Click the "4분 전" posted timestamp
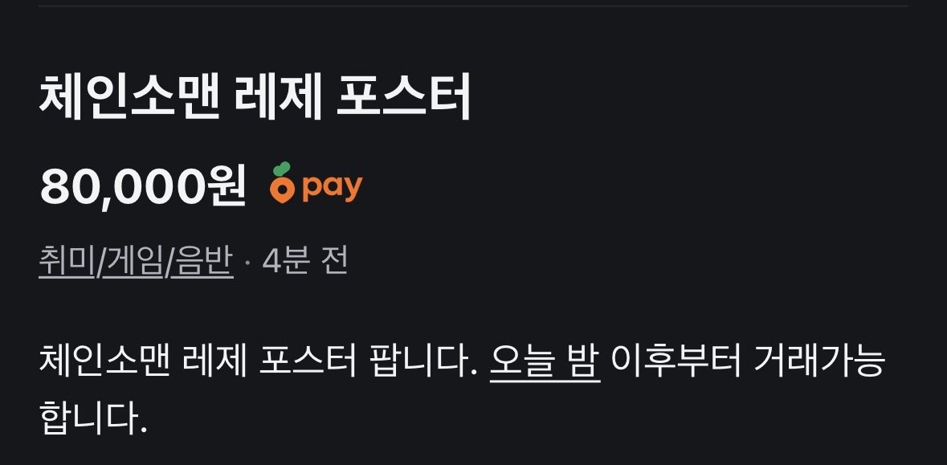 coord(305,262)
